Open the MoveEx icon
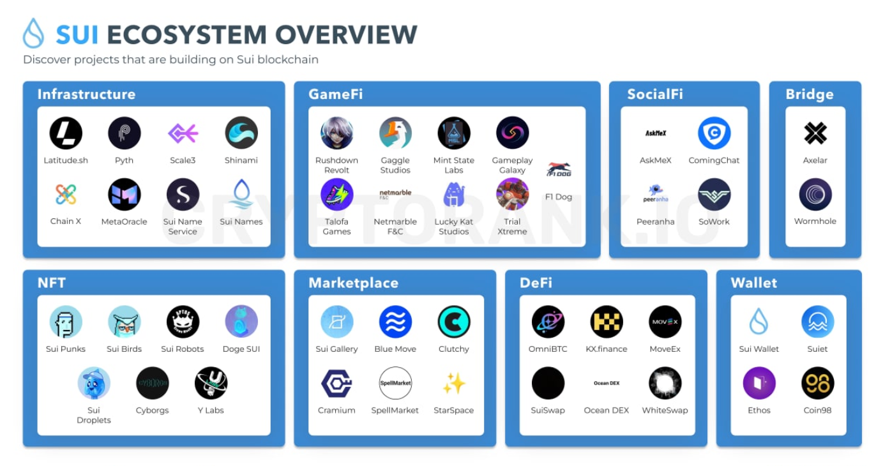Image resolution: width=883 pixels, height=466 pixels. coord(665,322)
